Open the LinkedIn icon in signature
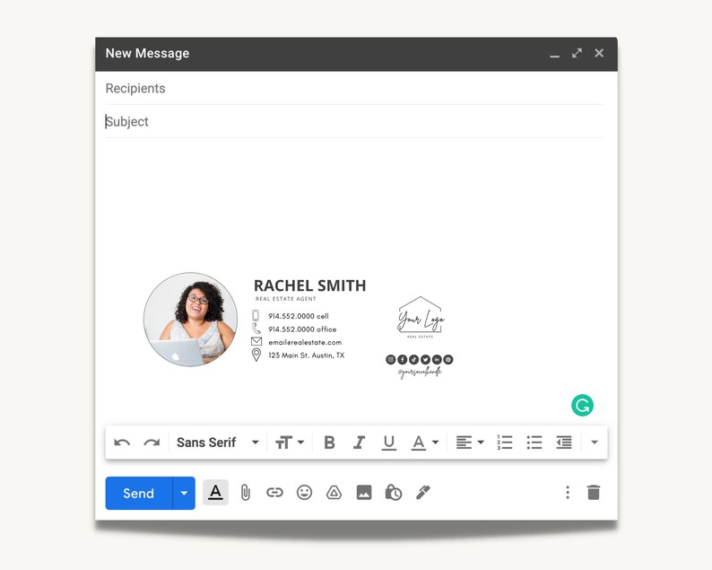The image size is (712, 570). coord(437,360)
